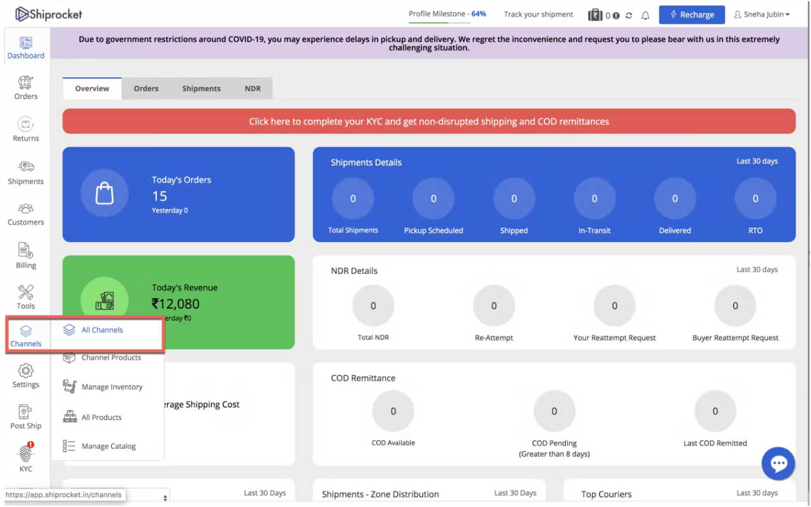
Task: Click the Last COD Remitted circle
Action: [715, 411]
